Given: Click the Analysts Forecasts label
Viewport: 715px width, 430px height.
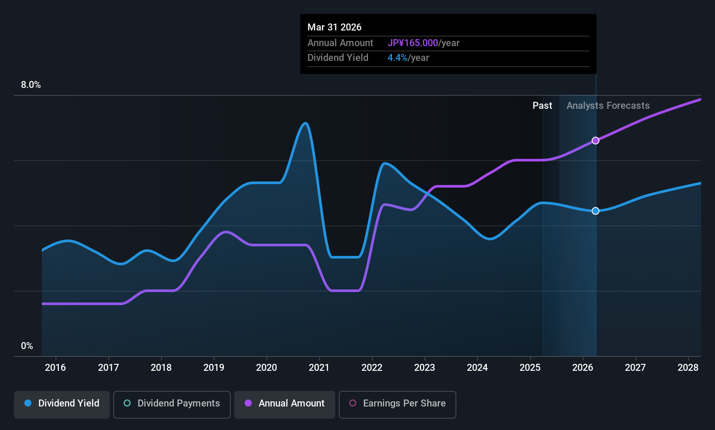Looking at the screenshot, I should coord(608,105).
